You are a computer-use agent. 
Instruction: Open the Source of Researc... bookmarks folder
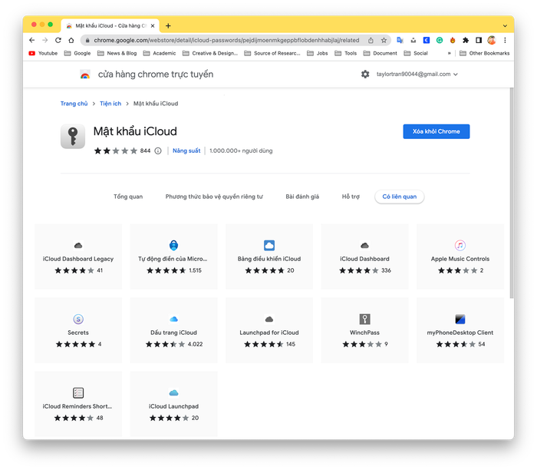tap(272, 53)
